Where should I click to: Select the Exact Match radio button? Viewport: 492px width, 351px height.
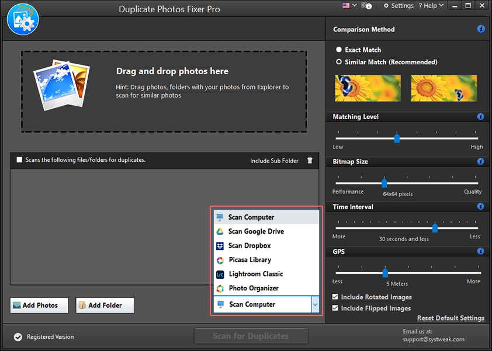pyautogui.click(x=339, y=50)
